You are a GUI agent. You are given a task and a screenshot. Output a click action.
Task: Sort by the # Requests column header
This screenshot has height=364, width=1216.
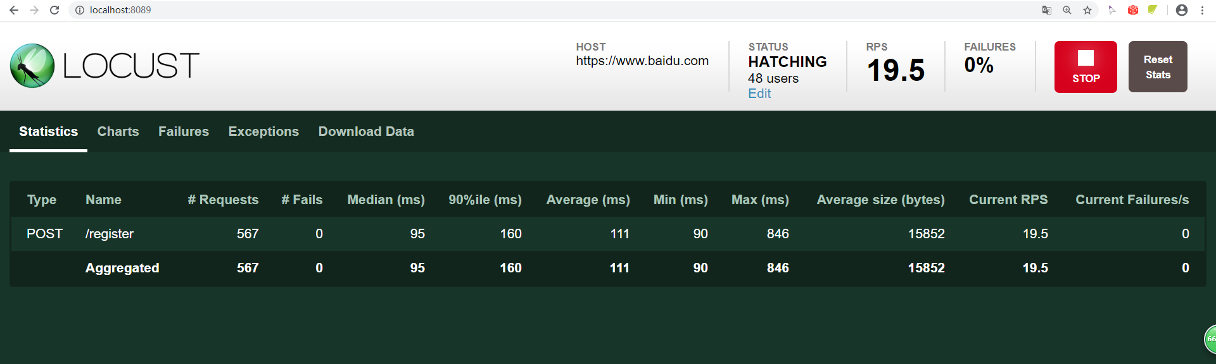click(223, 200)
